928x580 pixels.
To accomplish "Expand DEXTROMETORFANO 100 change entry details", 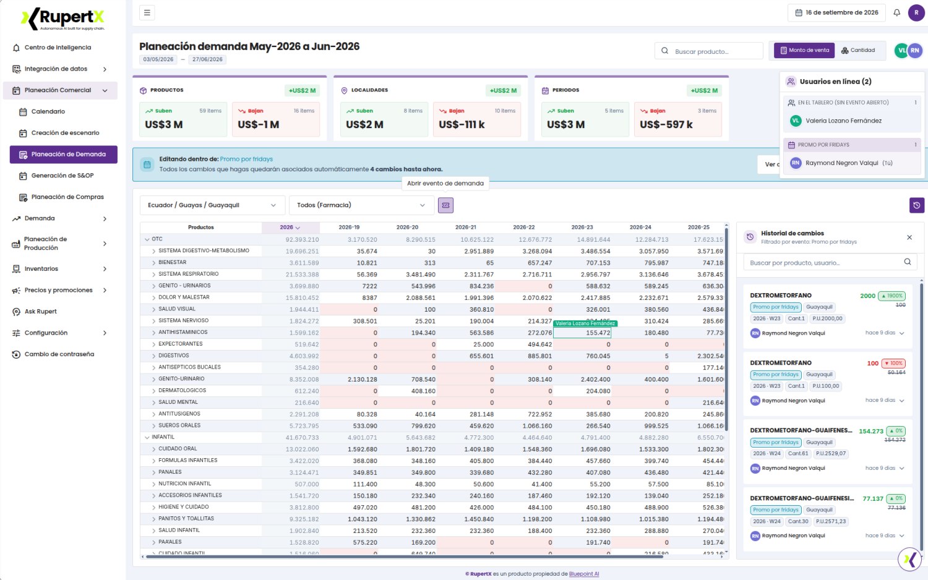I will [902, 401].
